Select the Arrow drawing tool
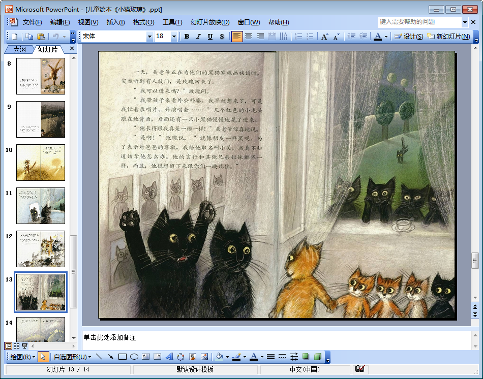 click(x=111, y=357)
